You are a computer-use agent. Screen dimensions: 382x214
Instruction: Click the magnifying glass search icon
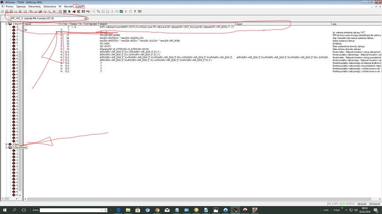pos(93,11)
